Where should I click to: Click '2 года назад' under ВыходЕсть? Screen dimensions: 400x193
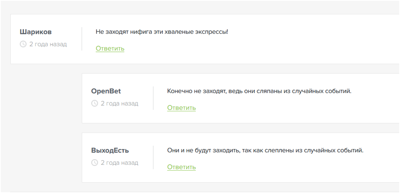(119, 162)
